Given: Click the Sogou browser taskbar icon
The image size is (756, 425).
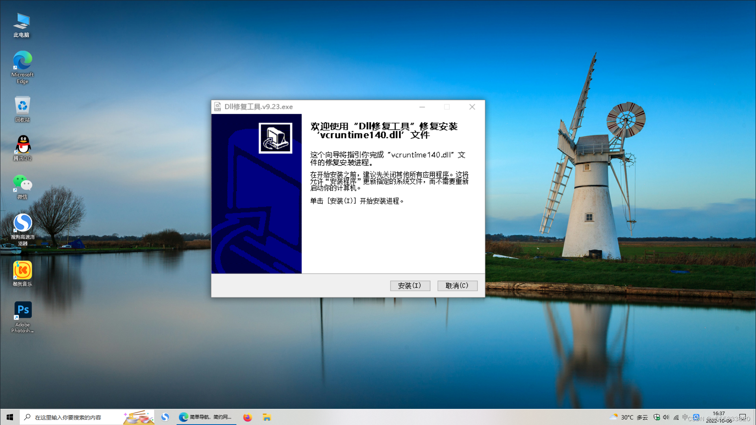Looking at the screenshot, I should 165,417.
